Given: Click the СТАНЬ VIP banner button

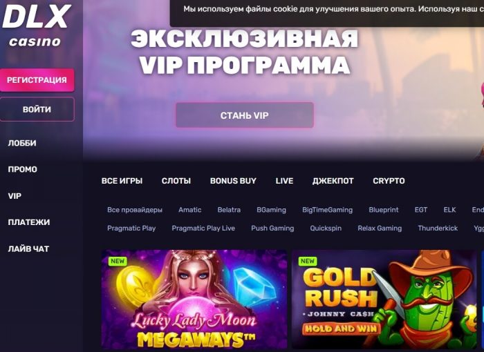Looking at the screenshot, I should pyautogui.click(x=245, y=115).
